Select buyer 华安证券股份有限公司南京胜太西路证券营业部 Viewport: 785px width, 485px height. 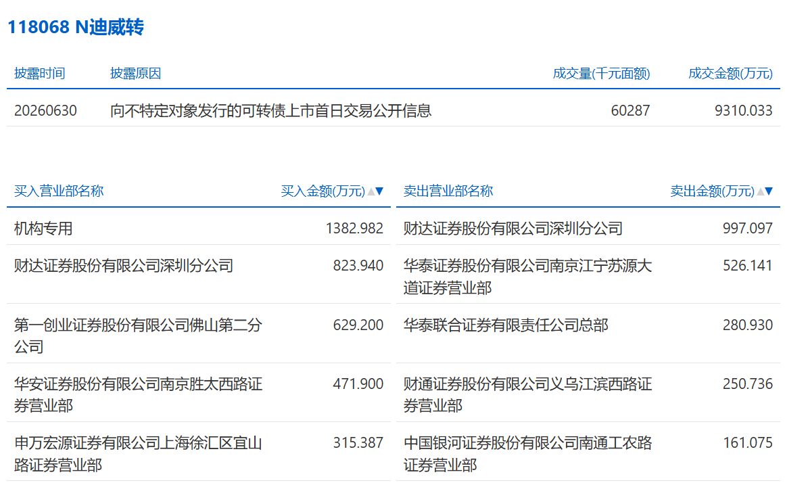[138, 395]
